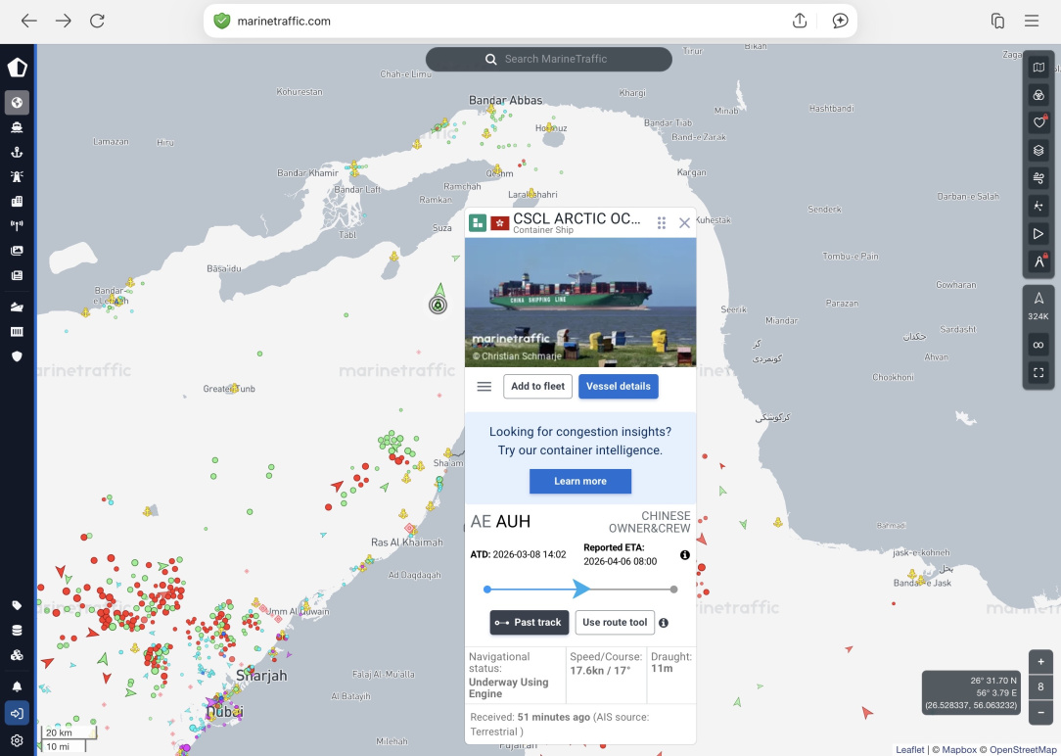This screenshot has height=756, width=1061.
Task: Open the browser hamburger menu
Action: pos(1032,21)
